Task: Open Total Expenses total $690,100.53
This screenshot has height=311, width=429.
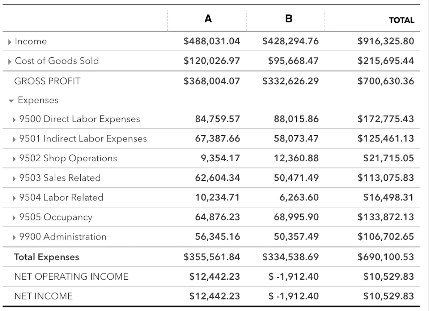Action: point(386,257)
